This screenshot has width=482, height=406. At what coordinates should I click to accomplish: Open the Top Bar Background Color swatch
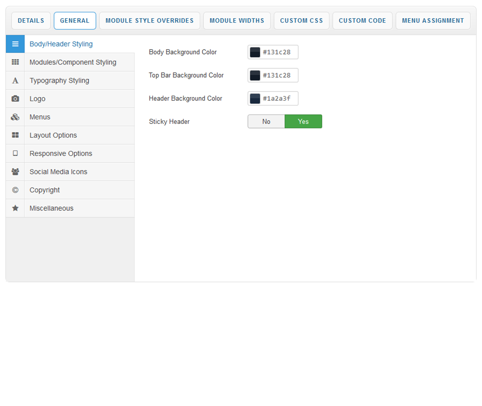click(x=255, y=75)
